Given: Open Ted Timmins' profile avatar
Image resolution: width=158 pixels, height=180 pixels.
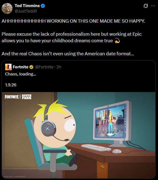Looking at the screenshot, I should 7,8.
